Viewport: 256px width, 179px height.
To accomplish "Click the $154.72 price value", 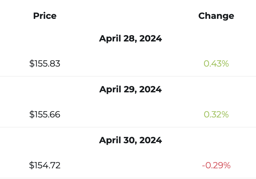I will (45, 165).
